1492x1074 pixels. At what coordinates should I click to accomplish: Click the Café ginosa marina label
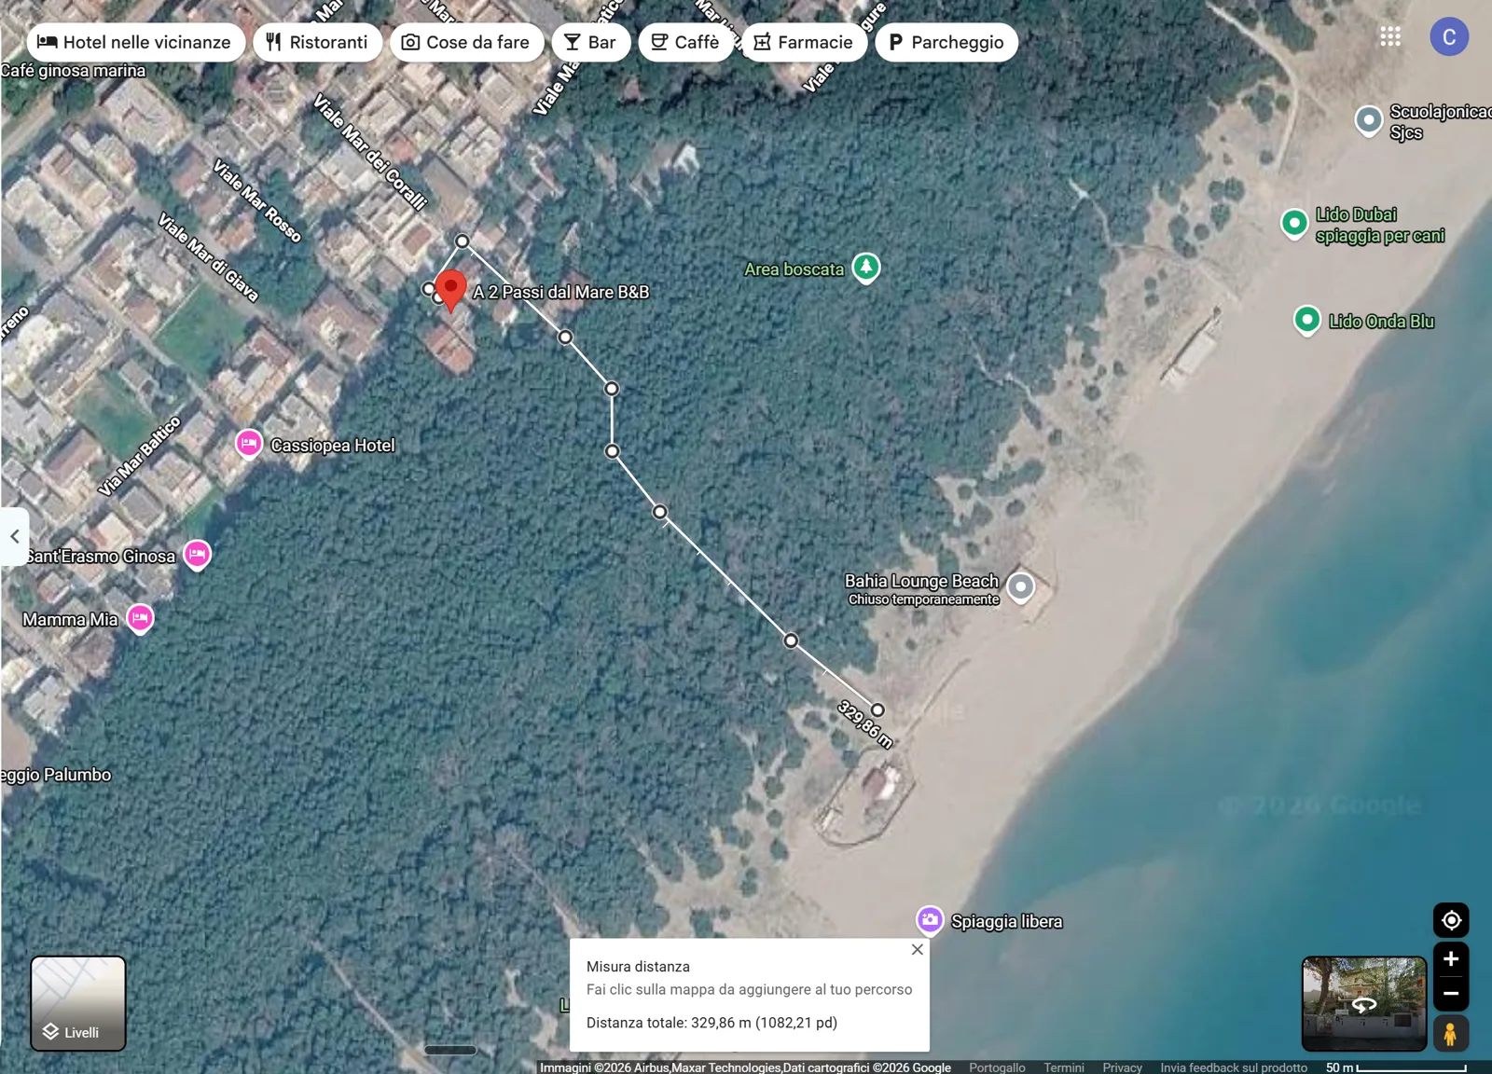point(73,71)
